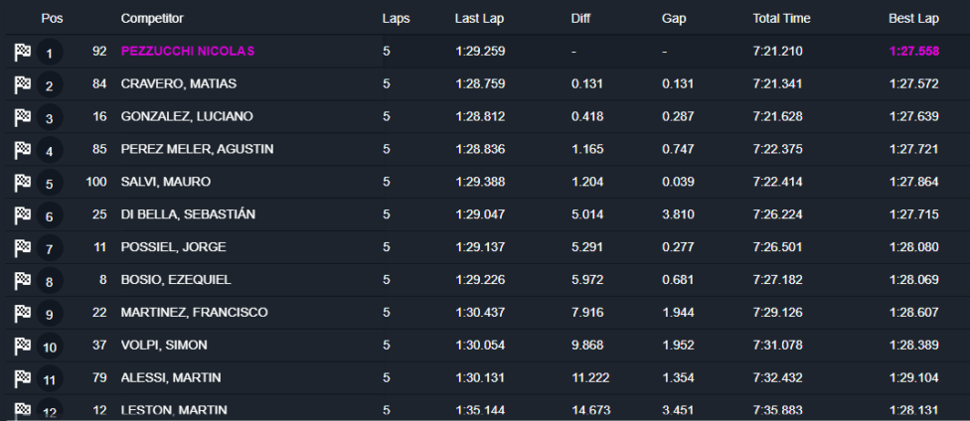Click the Gap column header
The image size is (970, 421).
point(673,19)
